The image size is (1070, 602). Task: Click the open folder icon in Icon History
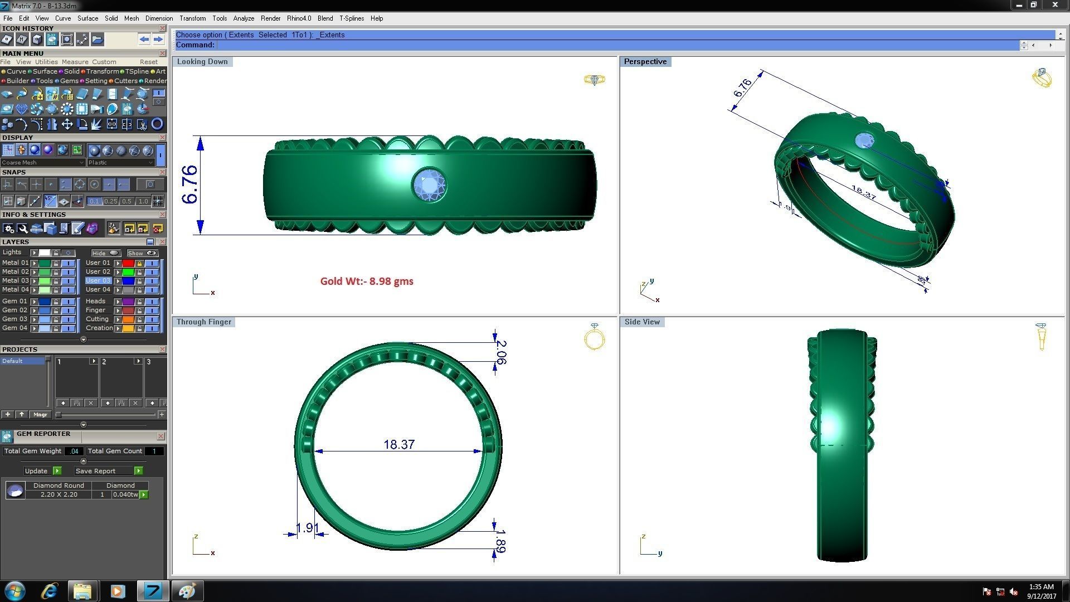(x=98, y=40)
